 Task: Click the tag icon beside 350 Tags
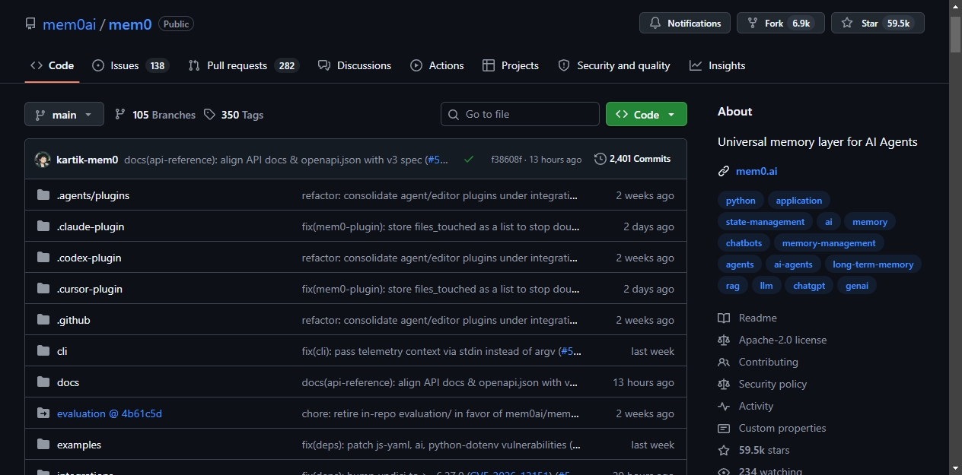click(x=210, y=115)
